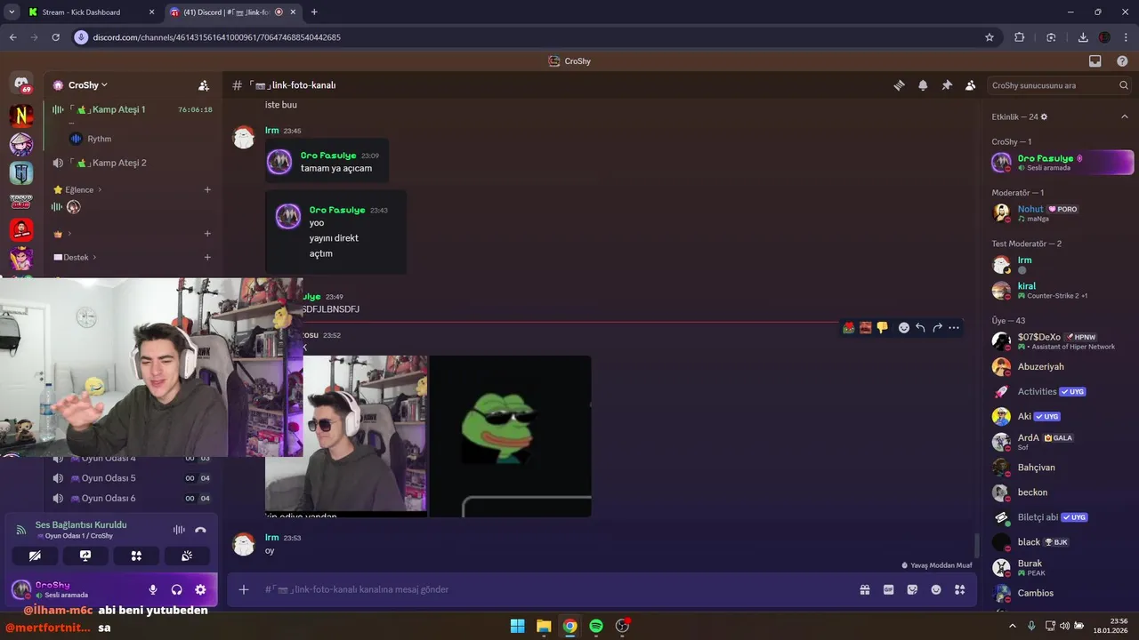Open the Threads icon in channel header
The width and height of the screenshot is (1139, 640).
(899, 85)
